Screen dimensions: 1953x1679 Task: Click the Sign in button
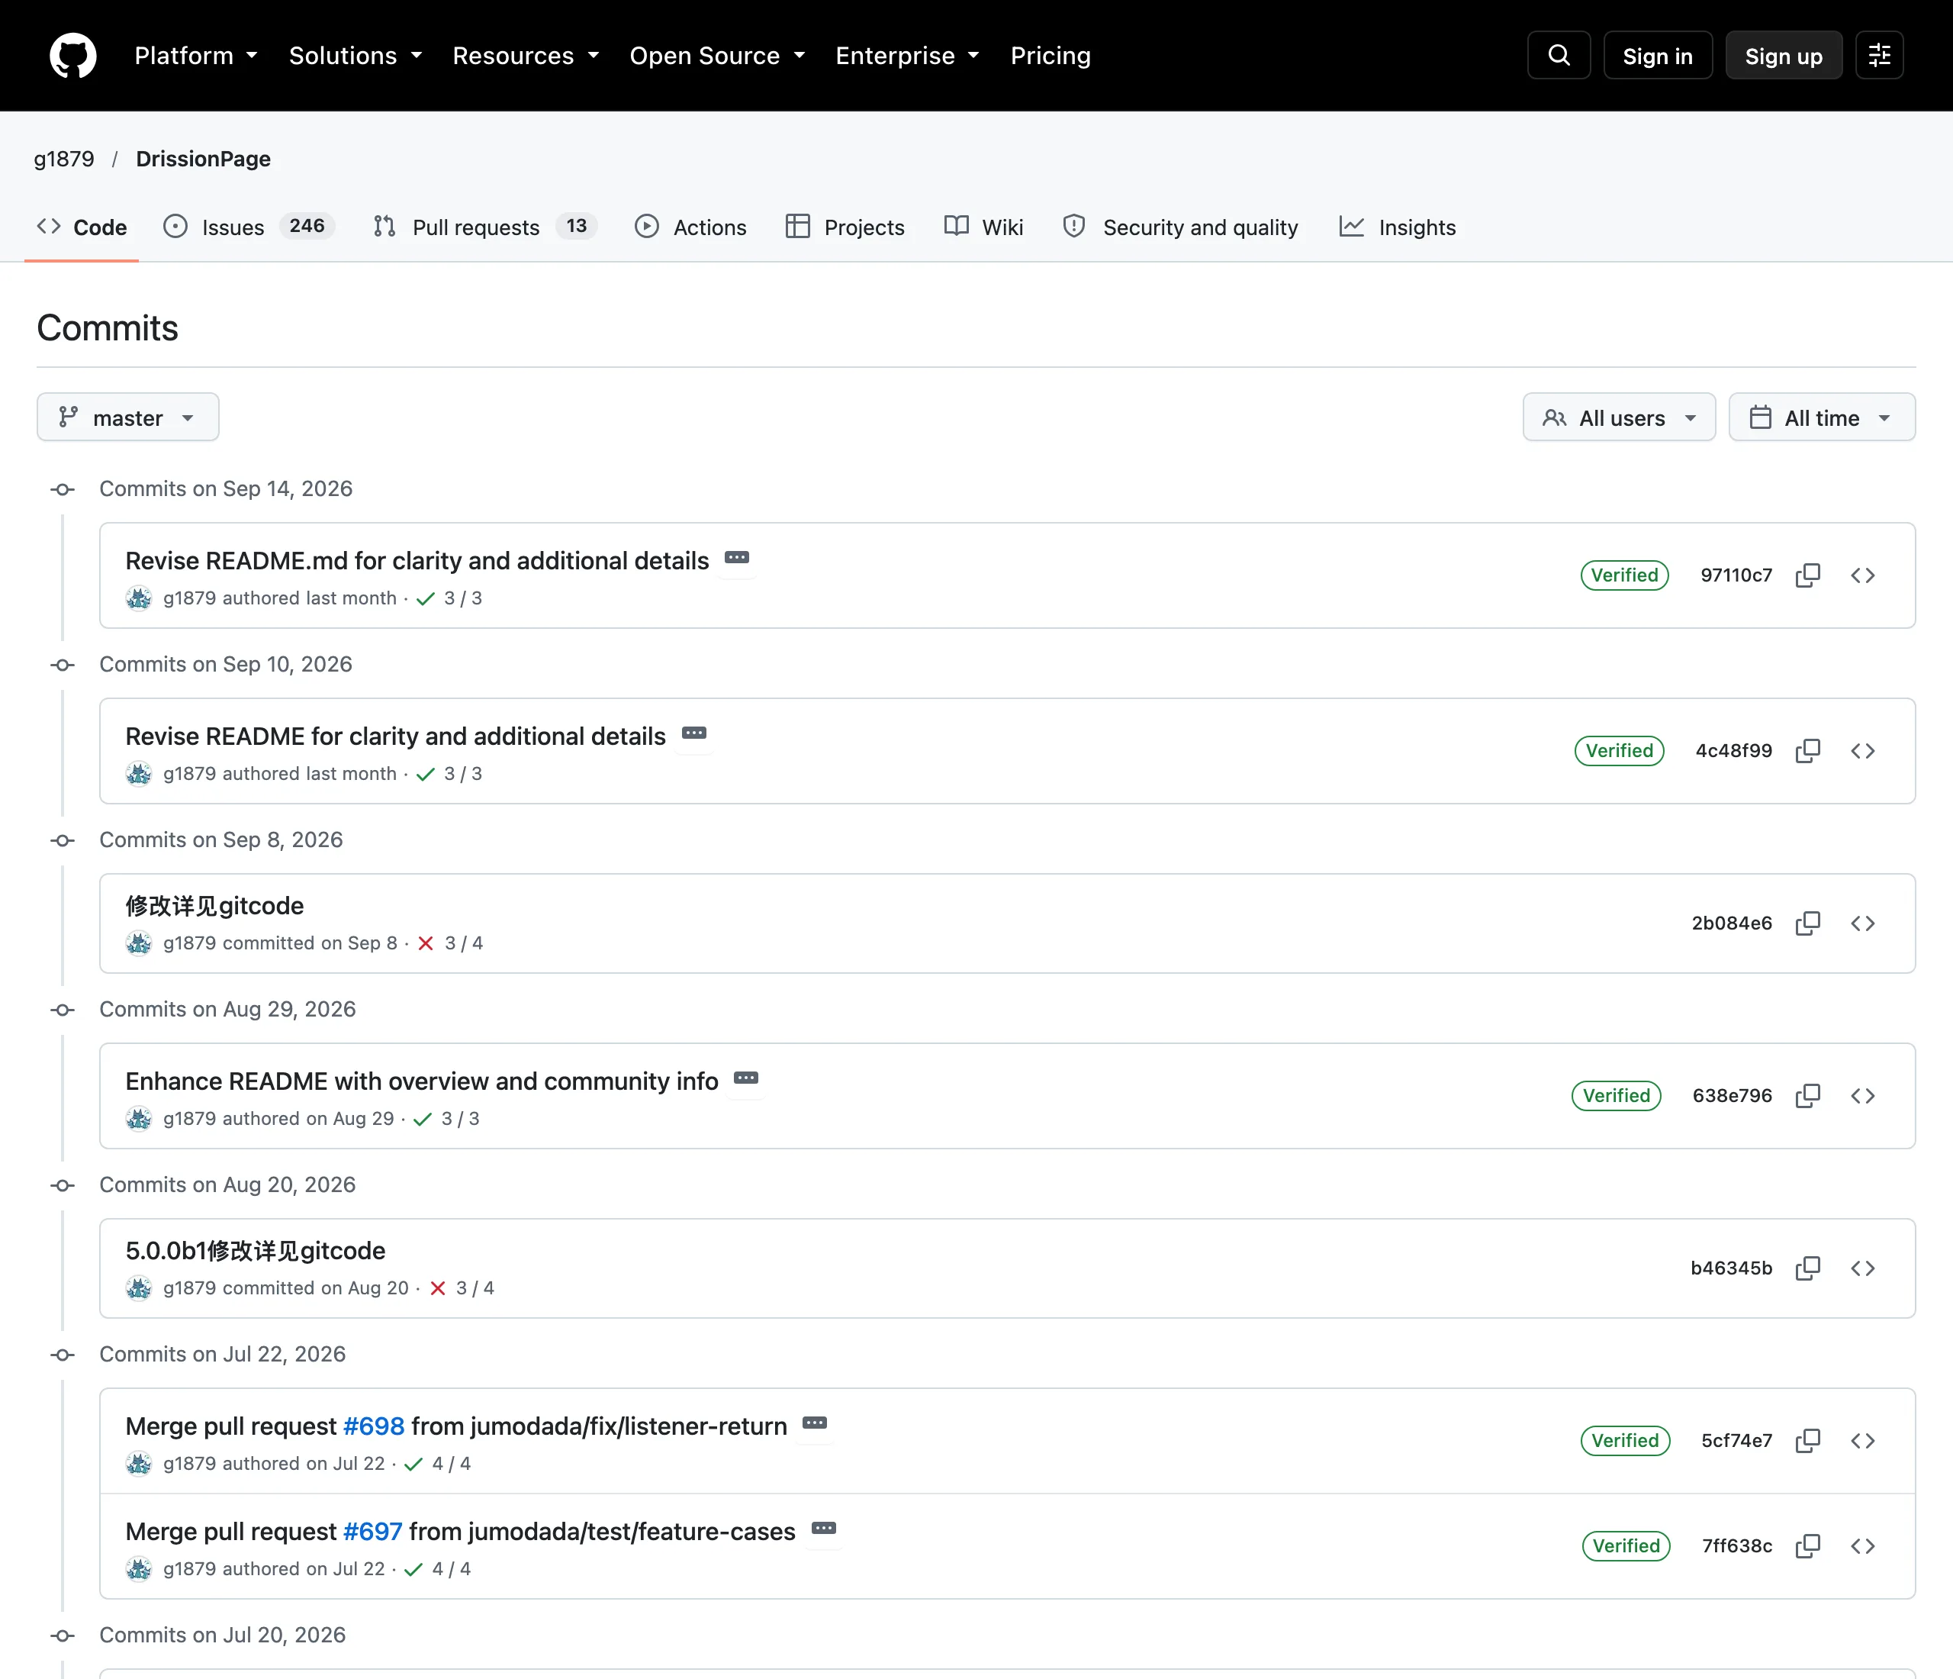coord(1657,56)
